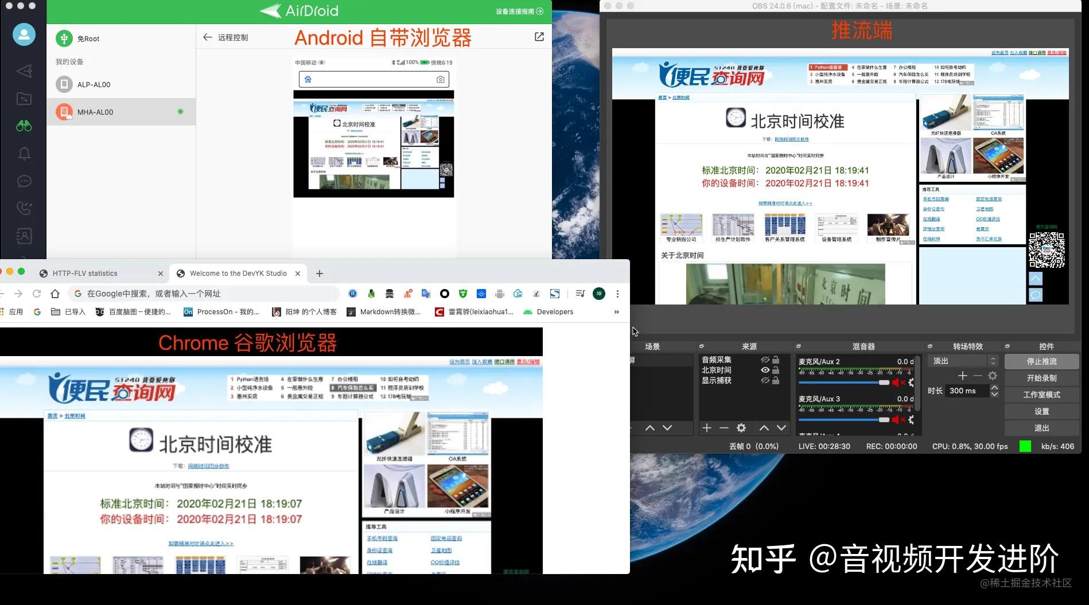Click the 停止推流 button in OBS controls

(1041, 361)
